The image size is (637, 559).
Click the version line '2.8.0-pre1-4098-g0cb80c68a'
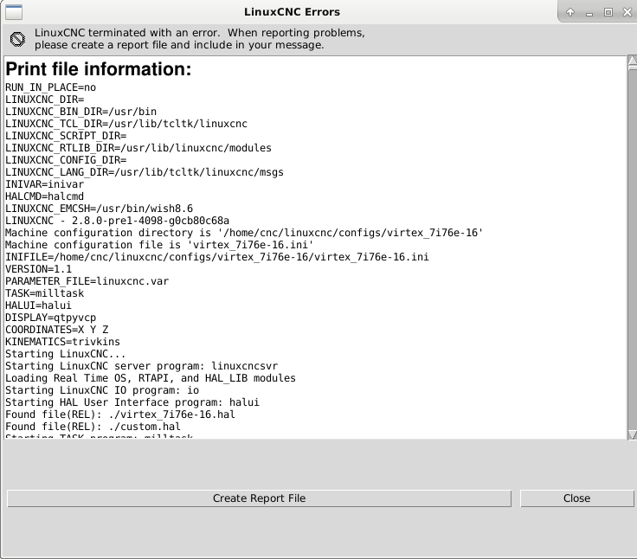117,221
